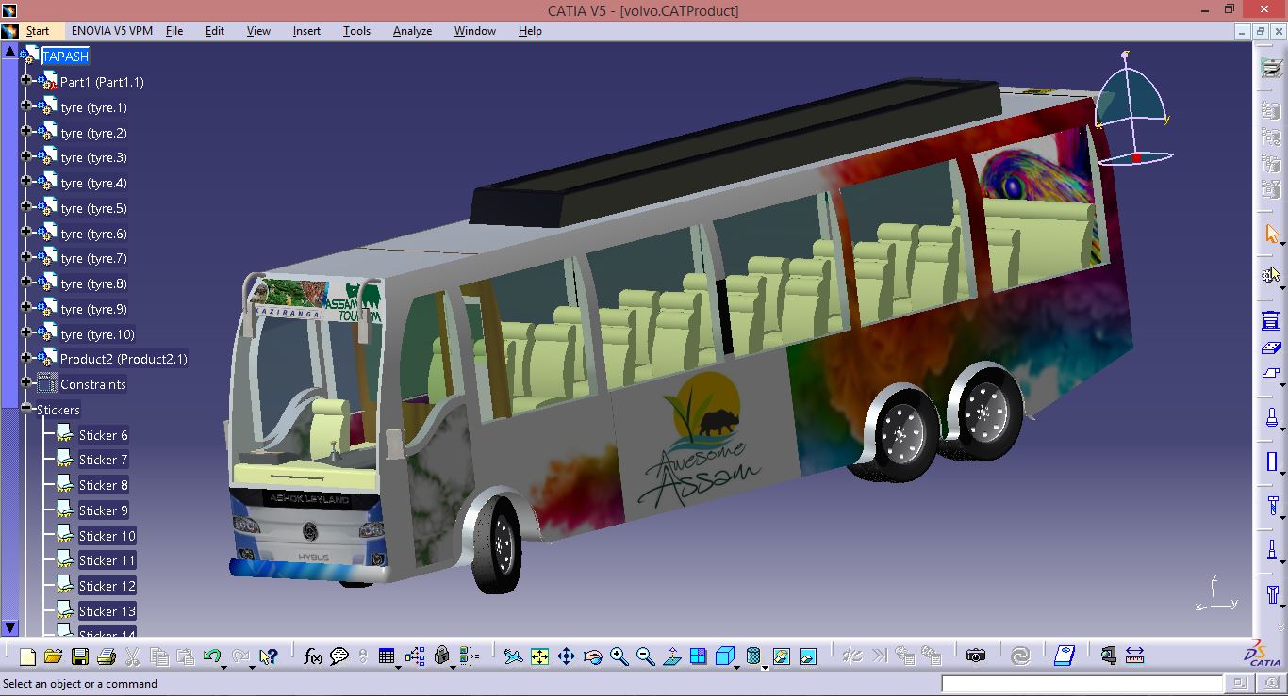The height and width of the screenshot is (696, 1288).
Task: Open the catalog browser book icon
Action: [1065, 656]
